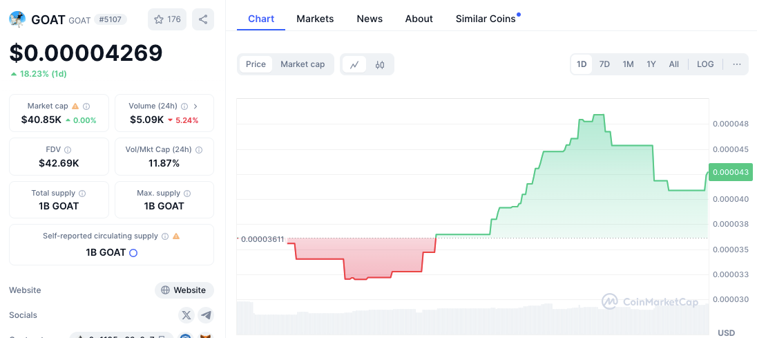Open the chart more options (three dots) menu
The image size is (757, 338).
pyautogui.click(x=737, y=64)
